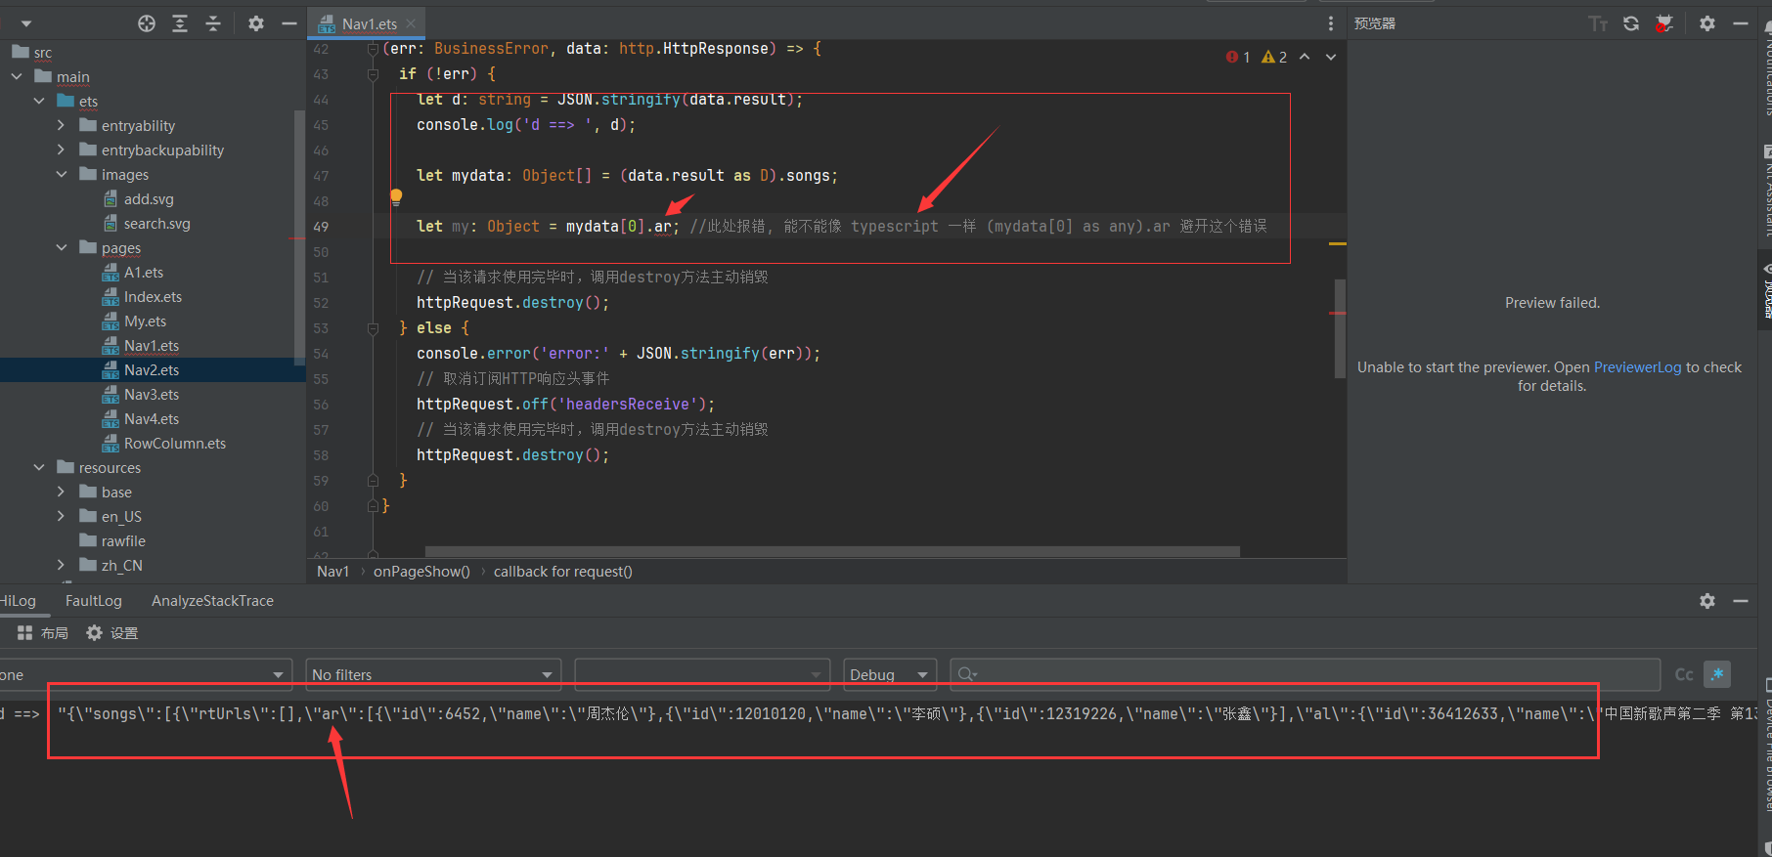Collapse the resources folder

coord(39,467)
